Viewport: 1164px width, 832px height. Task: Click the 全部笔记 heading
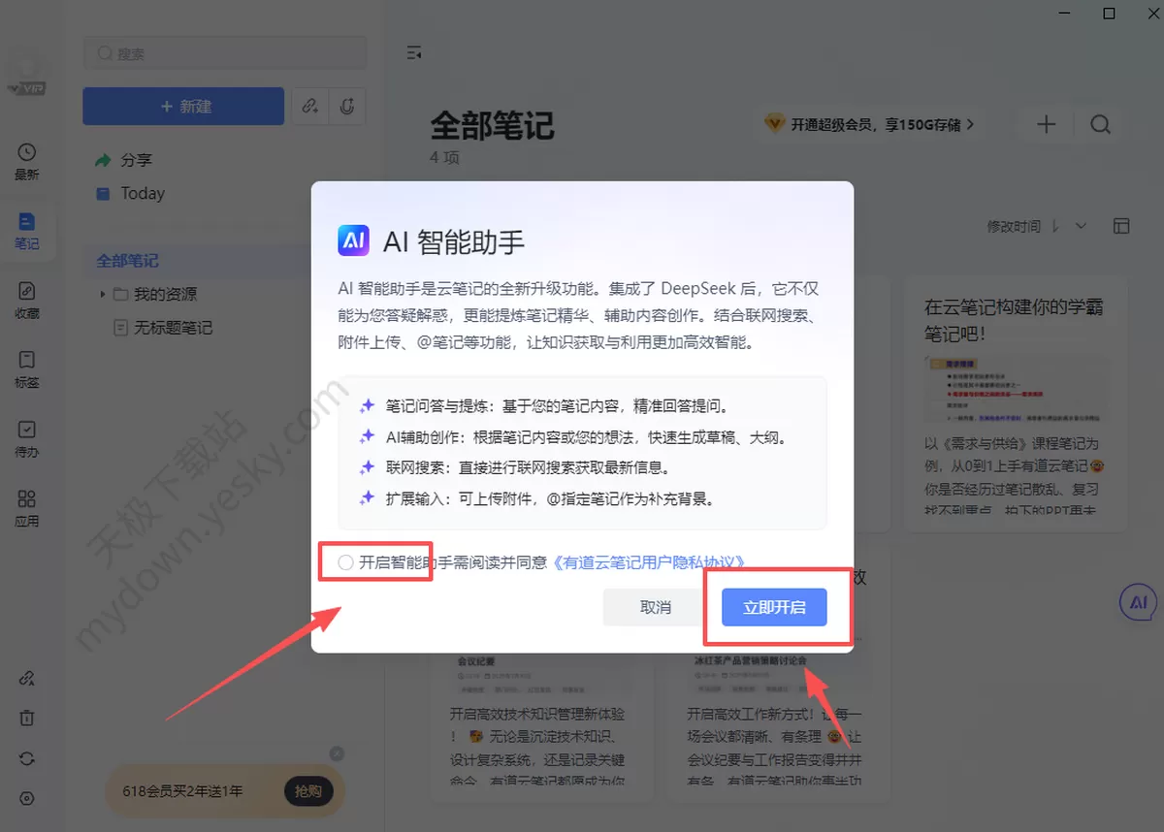click(x=492, y=126)
